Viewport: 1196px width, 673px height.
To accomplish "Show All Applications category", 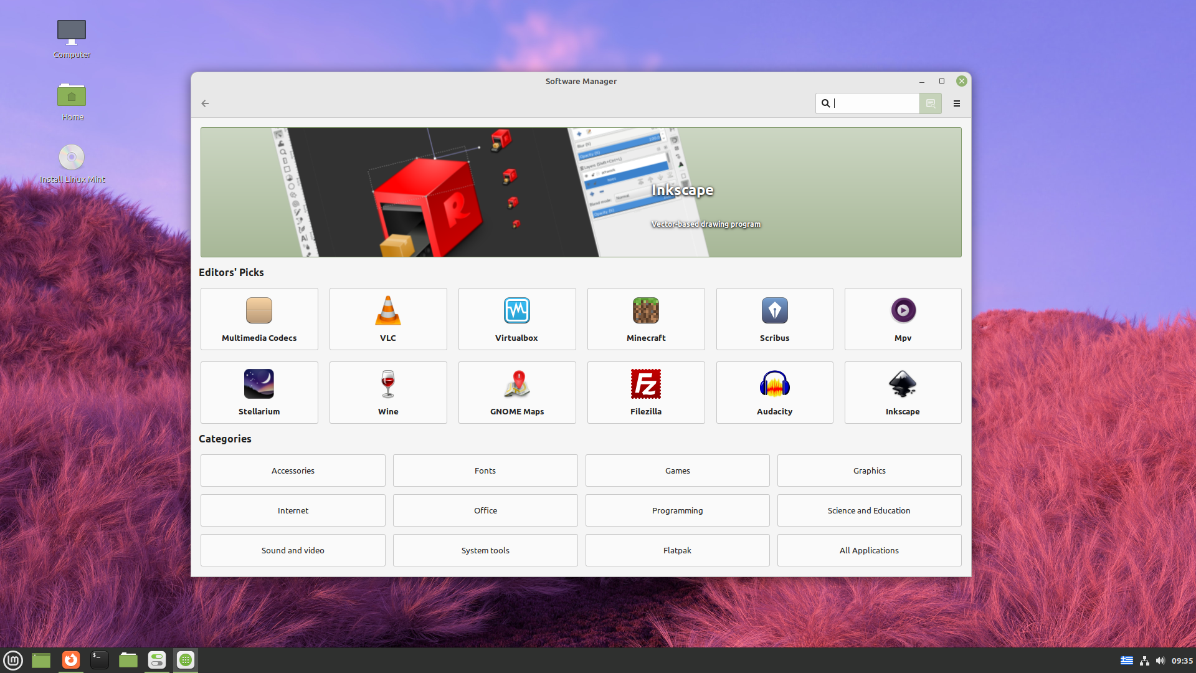I will click(869, 550).
